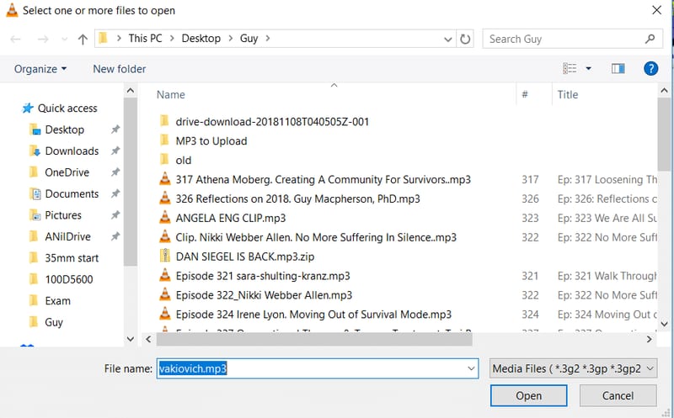Click folder icon of drive-download-20181108T040505Z-001
Image resolution: width=674 pixels, height=418 pixels.
point(164,121)
